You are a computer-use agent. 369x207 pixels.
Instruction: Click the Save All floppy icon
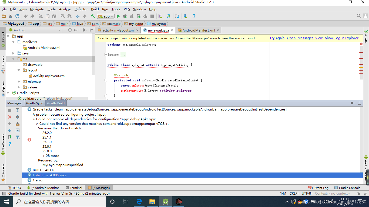tap(11, 16)
